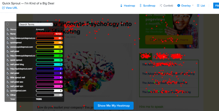The image size is (219, 111).
Task: Uncheck the quicksprout row checkbox
Action: point(8,42)
